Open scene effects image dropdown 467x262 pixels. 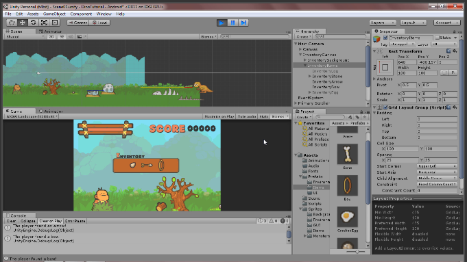tap(82, 36)
